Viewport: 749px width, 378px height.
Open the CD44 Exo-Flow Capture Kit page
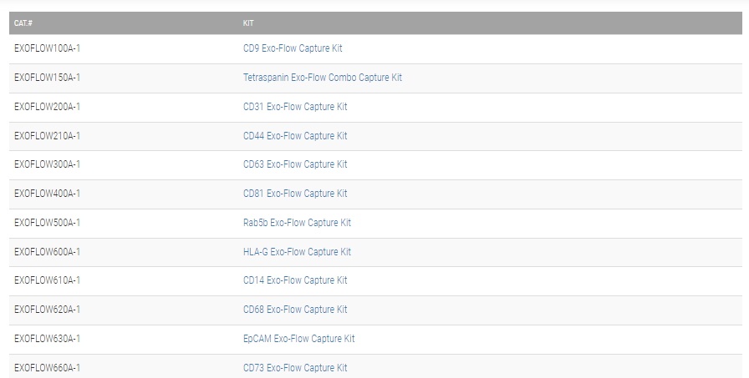(x=294, y=136)
